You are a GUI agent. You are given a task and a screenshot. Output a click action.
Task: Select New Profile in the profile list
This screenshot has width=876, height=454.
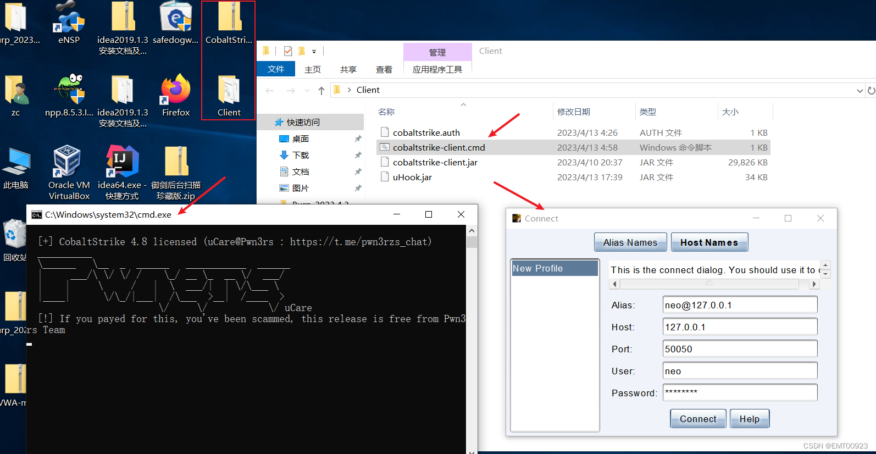[x=555, y=268]
